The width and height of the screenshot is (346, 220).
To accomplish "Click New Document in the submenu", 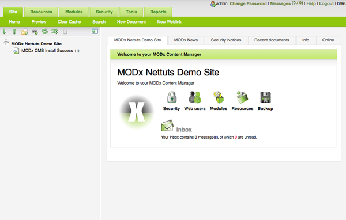I will [131, 22].
